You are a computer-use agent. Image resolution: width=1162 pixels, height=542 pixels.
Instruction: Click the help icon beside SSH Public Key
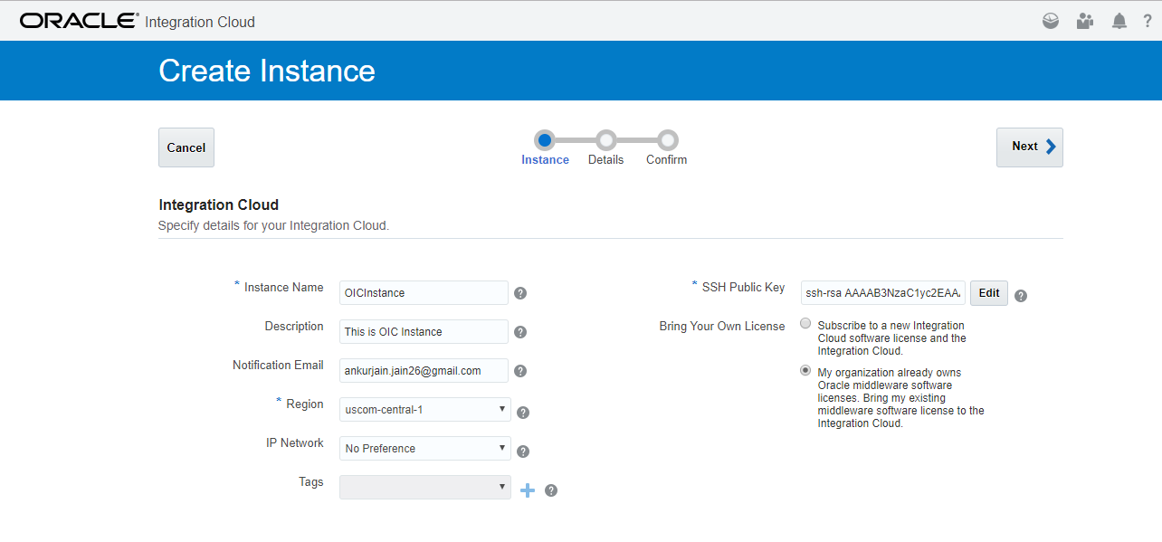click(x=1020, y=295)
